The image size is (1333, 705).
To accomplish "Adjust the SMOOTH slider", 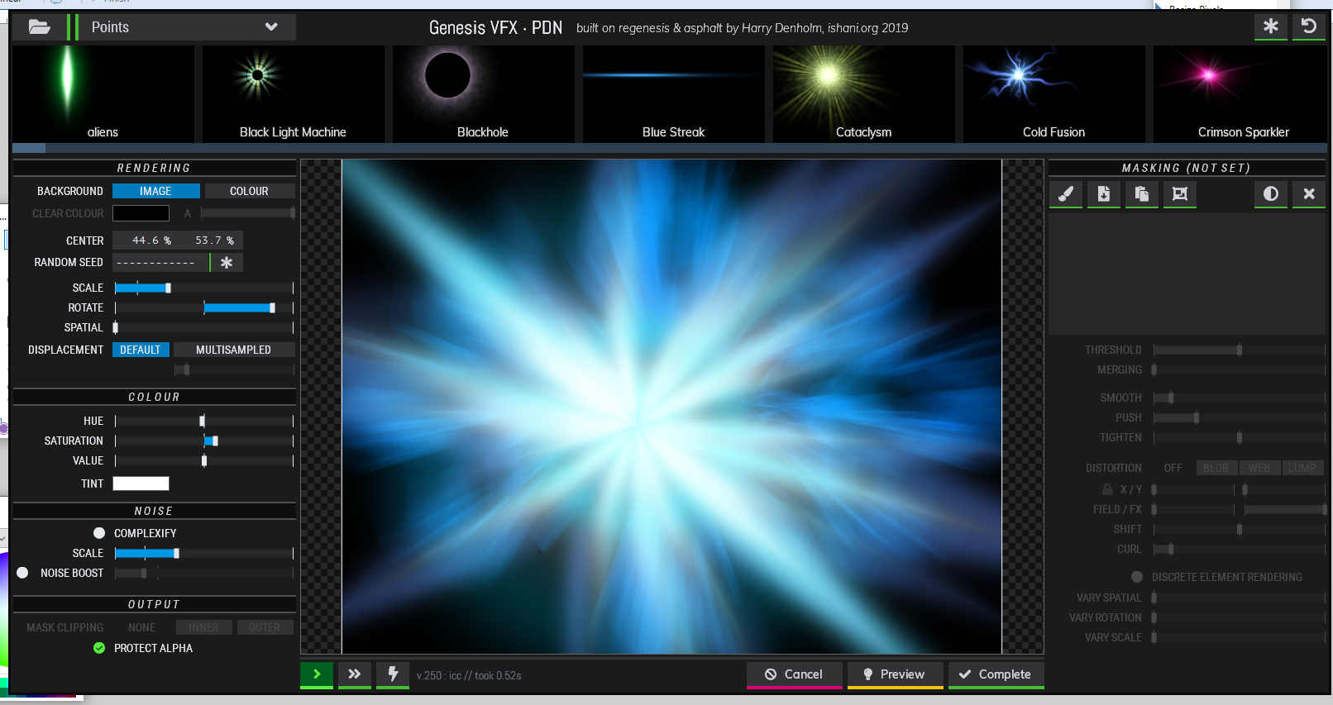I will pos(1239,398).
